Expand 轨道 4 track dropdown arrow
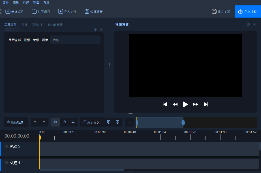 (x=7, y=163)
